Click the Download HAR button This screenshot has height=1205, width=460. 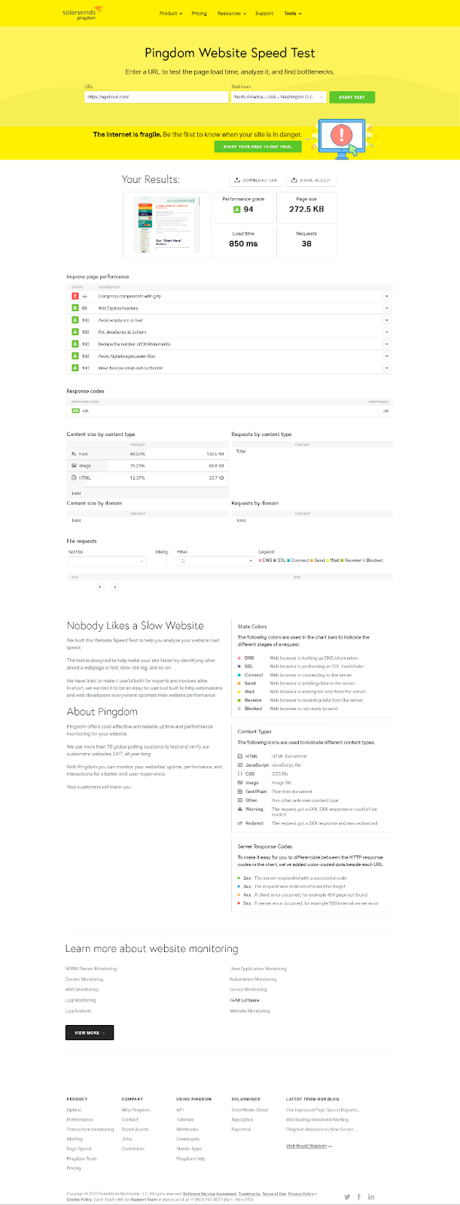tap(256, 181)
